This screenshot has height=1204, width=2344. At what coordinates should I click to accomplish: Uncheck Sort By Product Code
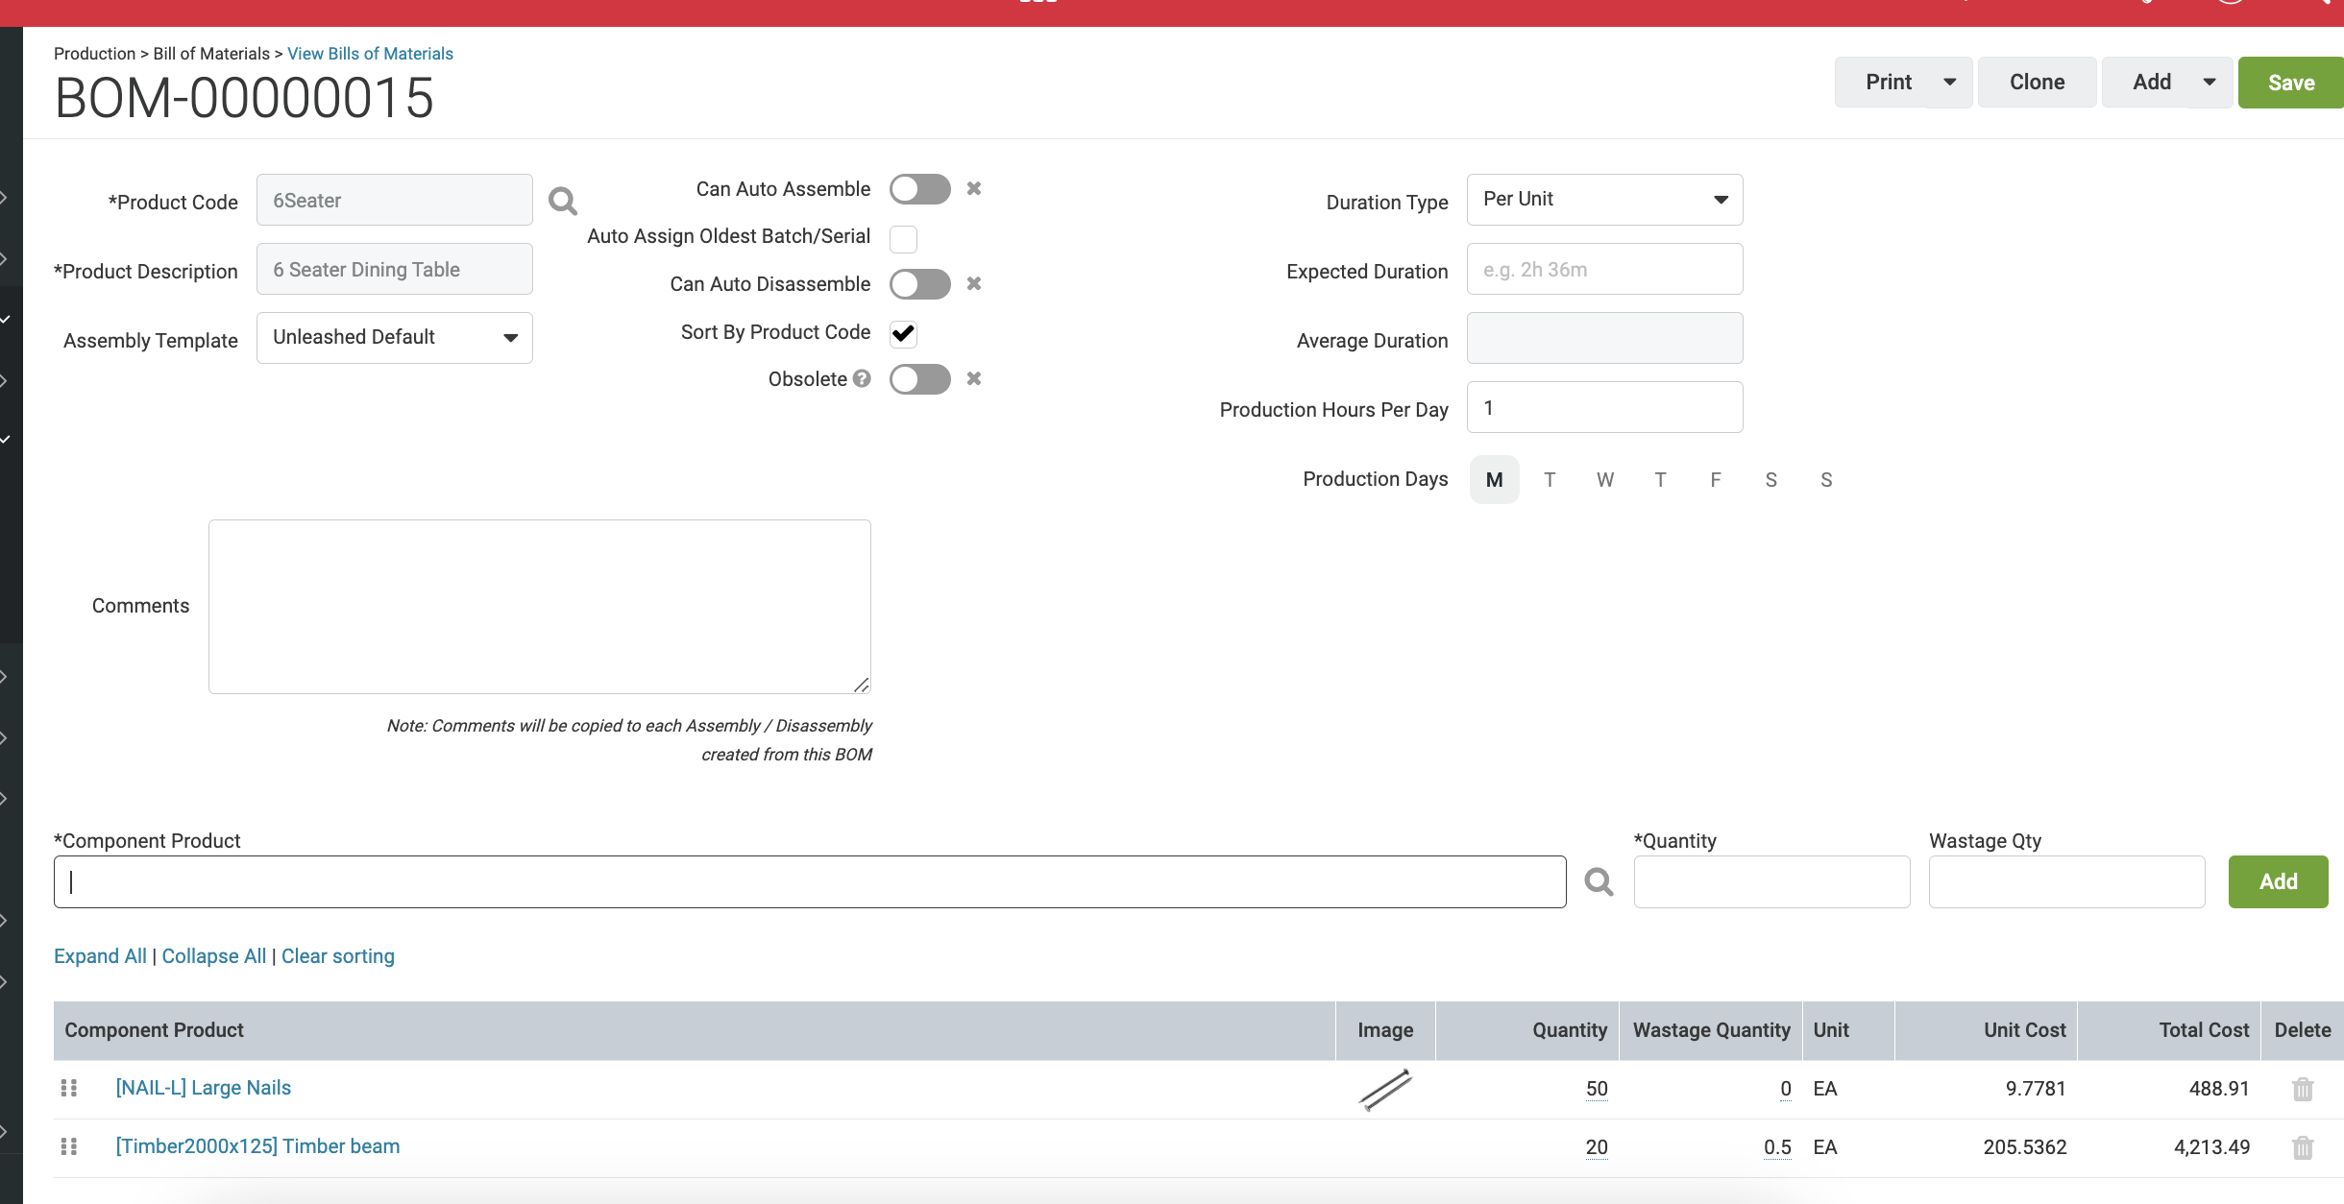[x=902, y=333]
